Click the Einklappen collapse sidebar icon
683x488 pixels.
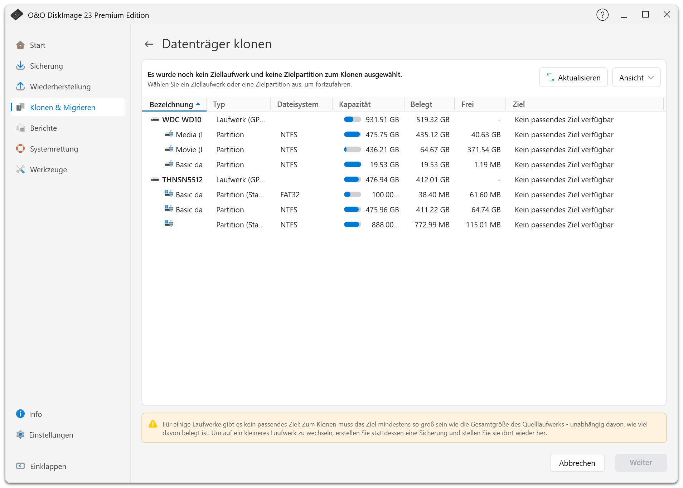point(20,466)
